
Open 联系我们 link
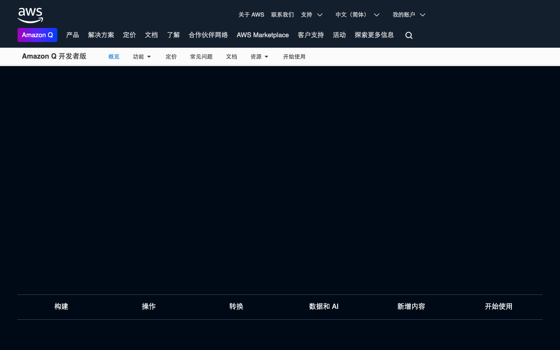[x=283, y=14]
